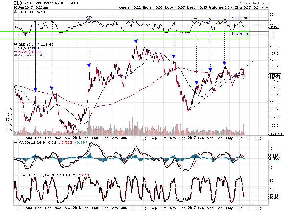
Task: Click the 119.45 last price tag on the right axis
Action: pos(274,76)
